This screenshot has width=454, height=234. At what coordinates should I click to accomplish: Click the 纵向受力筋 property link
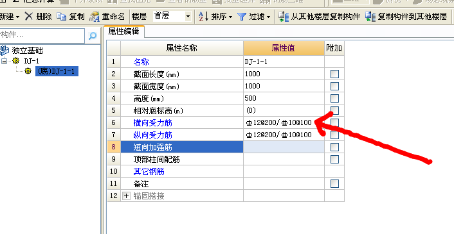coord(152,135)
